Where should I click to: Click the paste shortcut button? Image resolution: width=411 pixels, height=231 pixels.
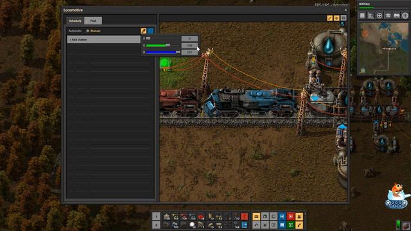[274, 216]
